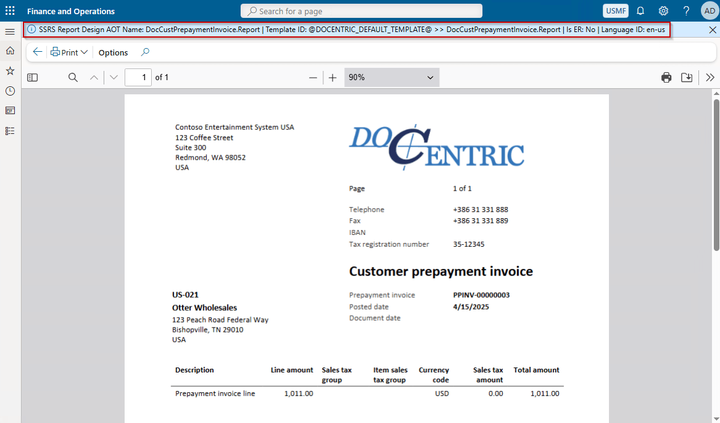Click customer account US-021
Screen dimensions: 720x423
tap(185, 295)
